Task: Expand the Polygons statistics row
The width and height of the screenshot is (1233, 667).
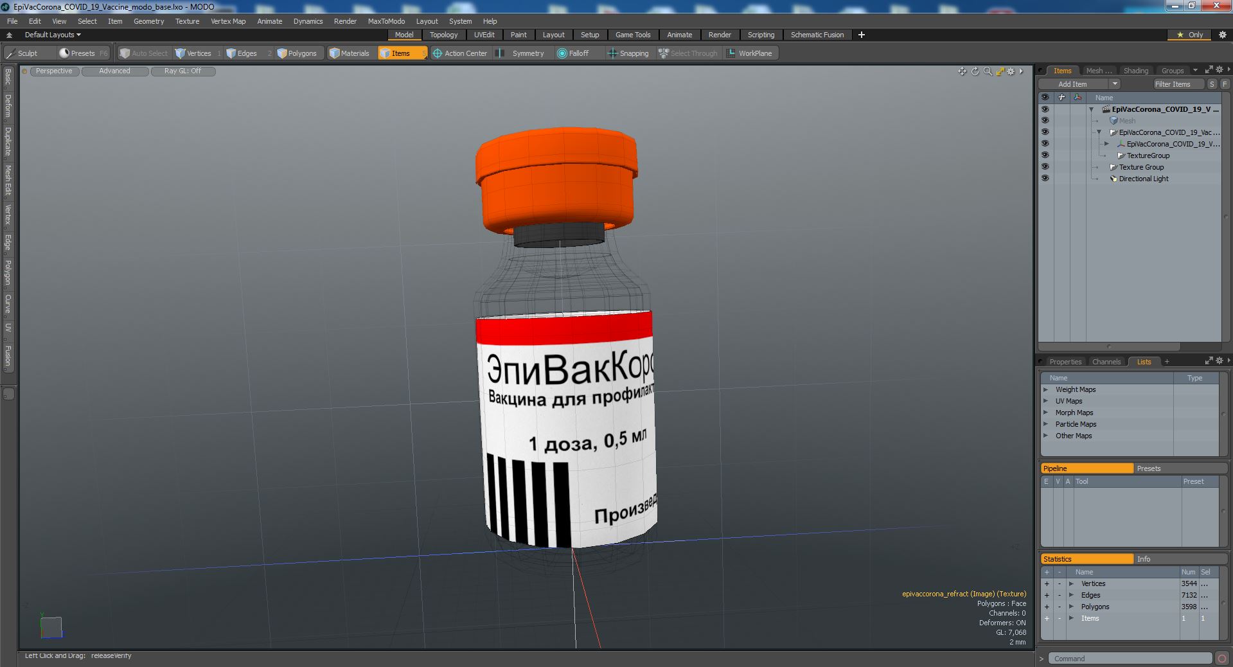Action: 1071,607
